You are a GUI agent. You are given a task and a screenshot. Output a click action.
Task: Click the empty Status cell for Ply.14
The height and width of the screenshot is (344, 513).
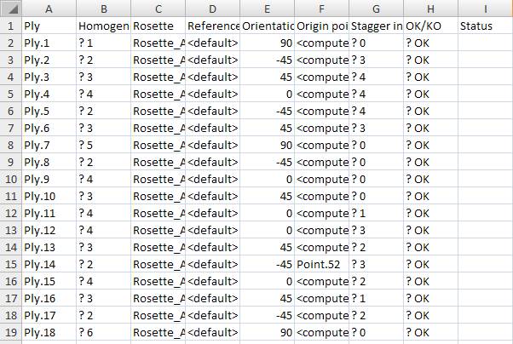pos(485,264)
